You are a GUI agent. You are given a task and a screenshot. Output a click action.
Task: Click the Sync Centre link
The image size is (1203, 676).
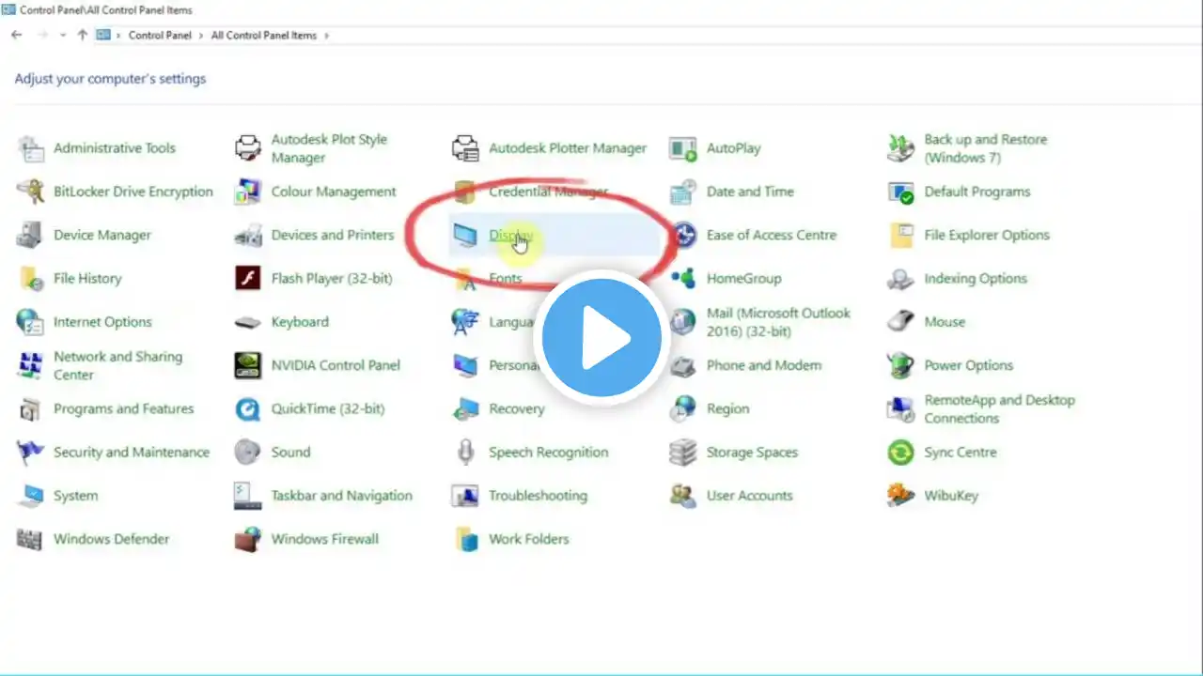pyautogui.click(x=961, y=453)
